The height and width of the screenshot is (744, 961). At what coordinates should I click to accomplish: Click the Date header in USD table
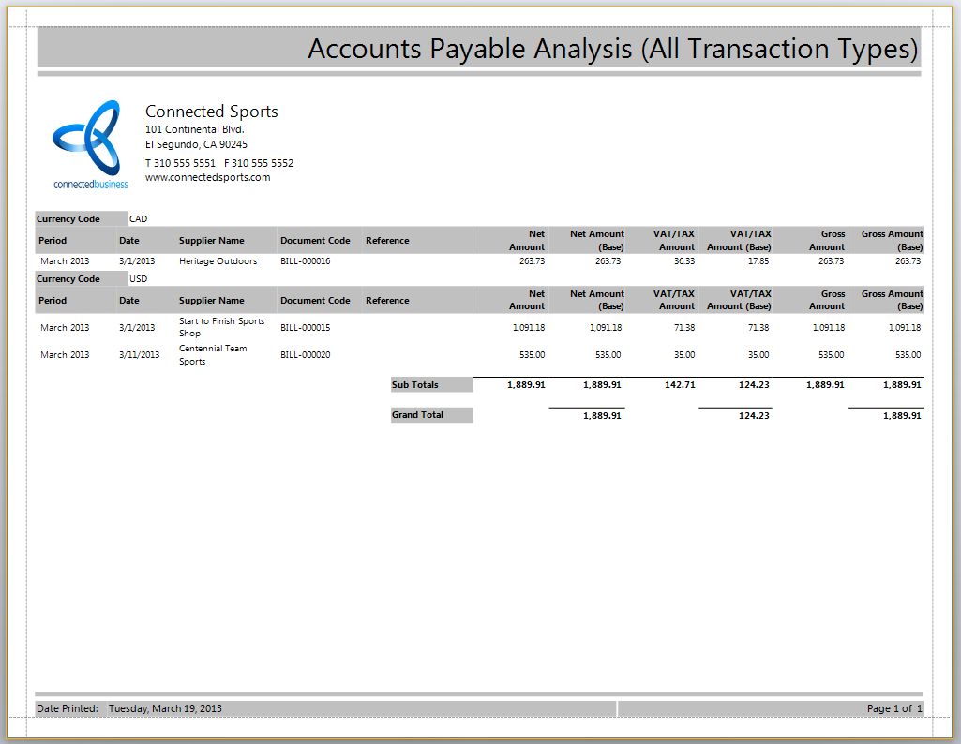pyautogui.click(x=129, y=301)
